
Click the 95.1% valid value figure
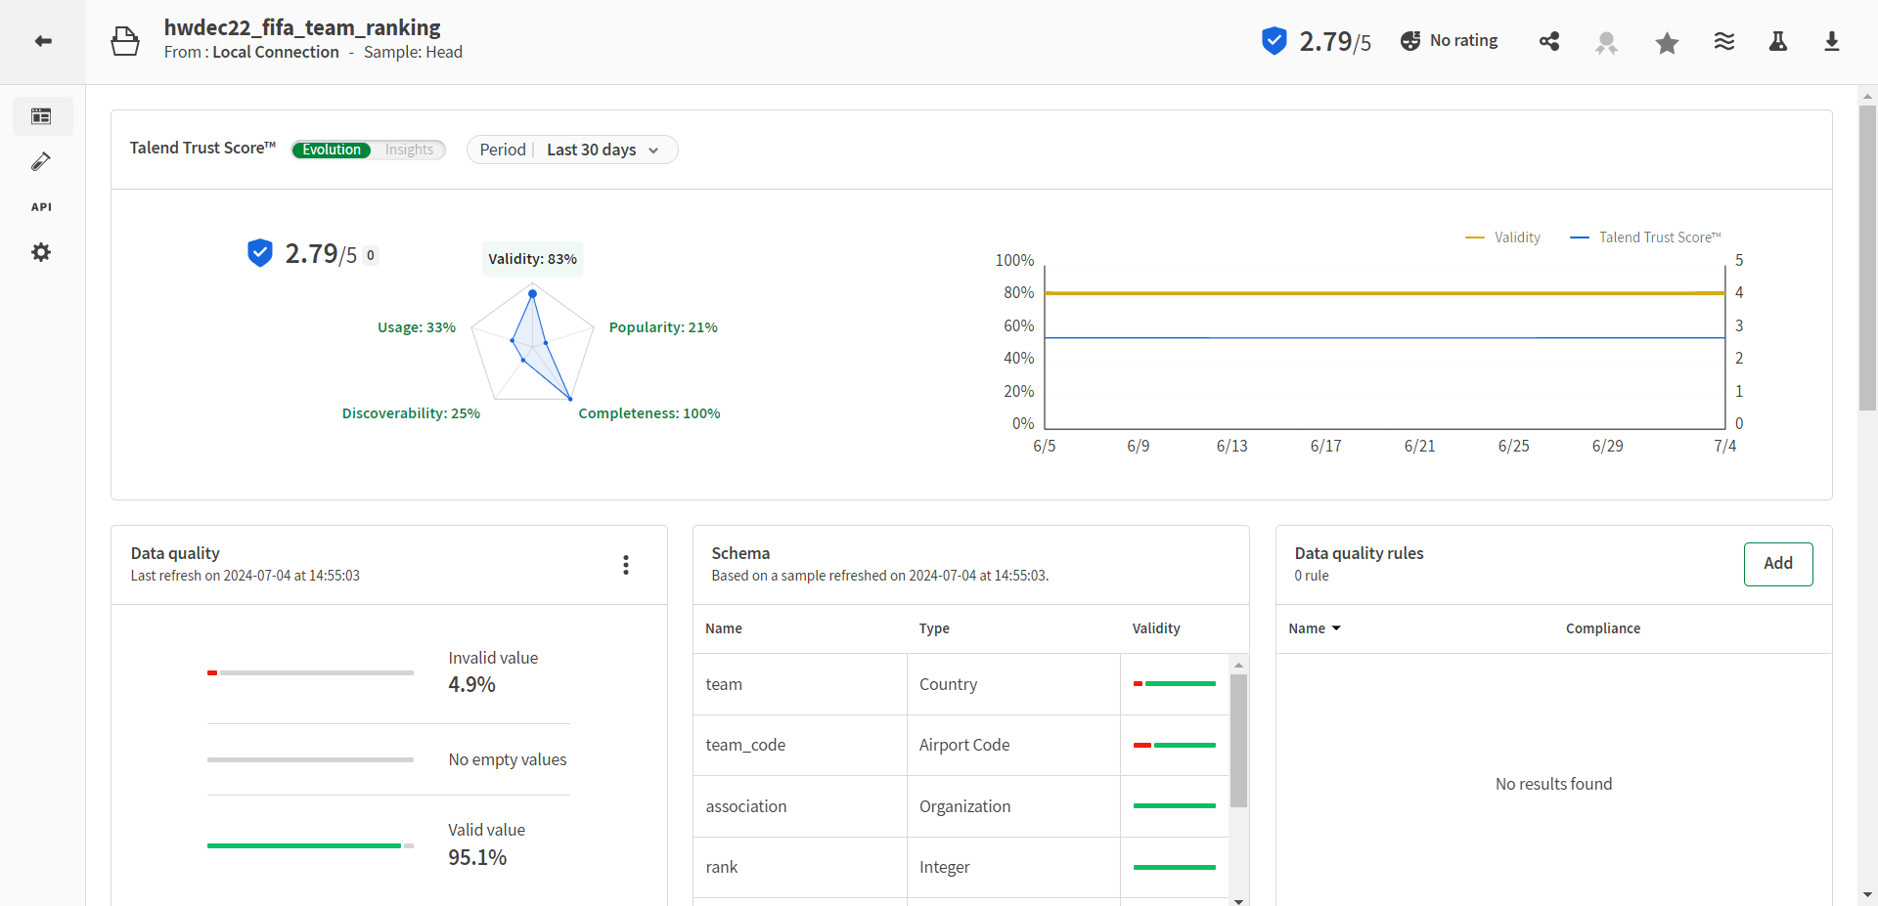coord(477,858)
